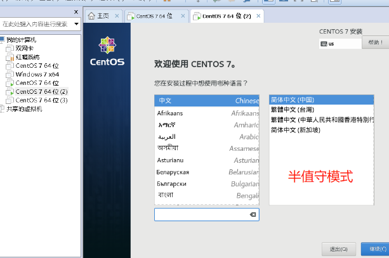
Task: Click the 继续(C) continue button
Action: 376,249
